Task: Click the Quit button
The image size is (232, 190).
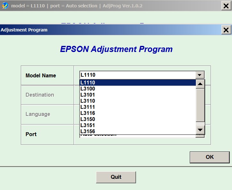Action: (116, 177)
